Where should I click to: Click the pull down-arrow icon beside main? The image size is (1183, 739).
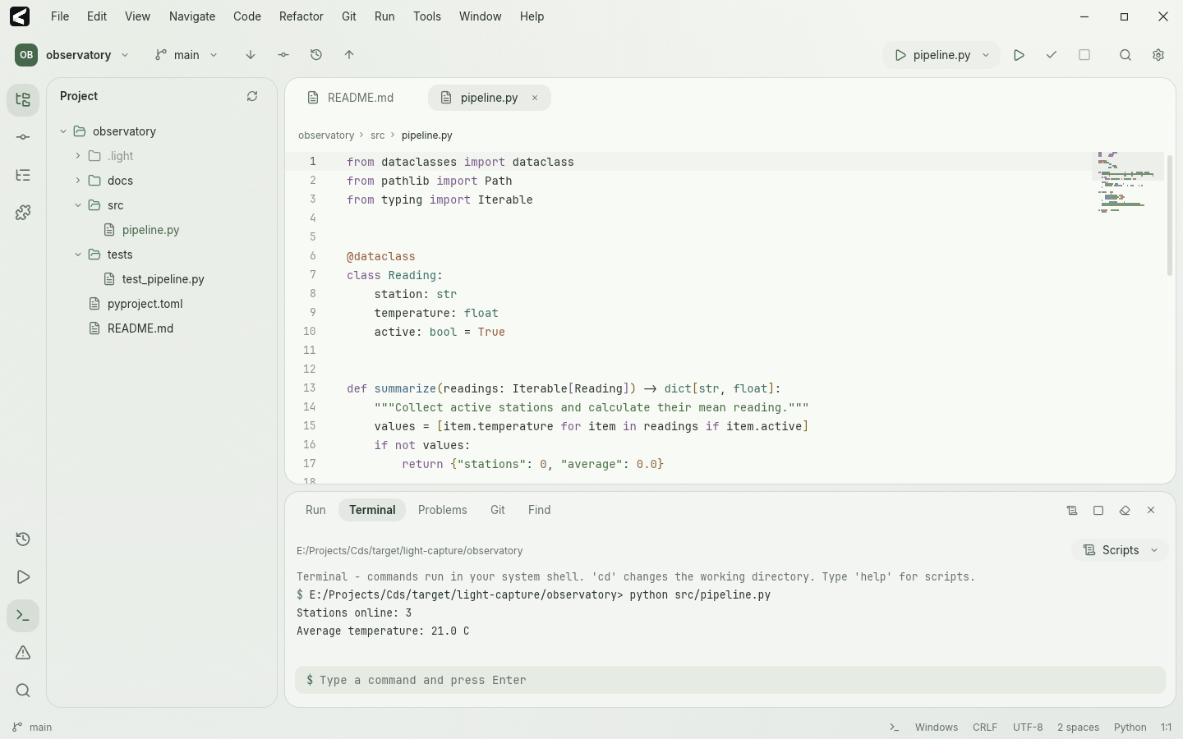[x=251, y=55]
